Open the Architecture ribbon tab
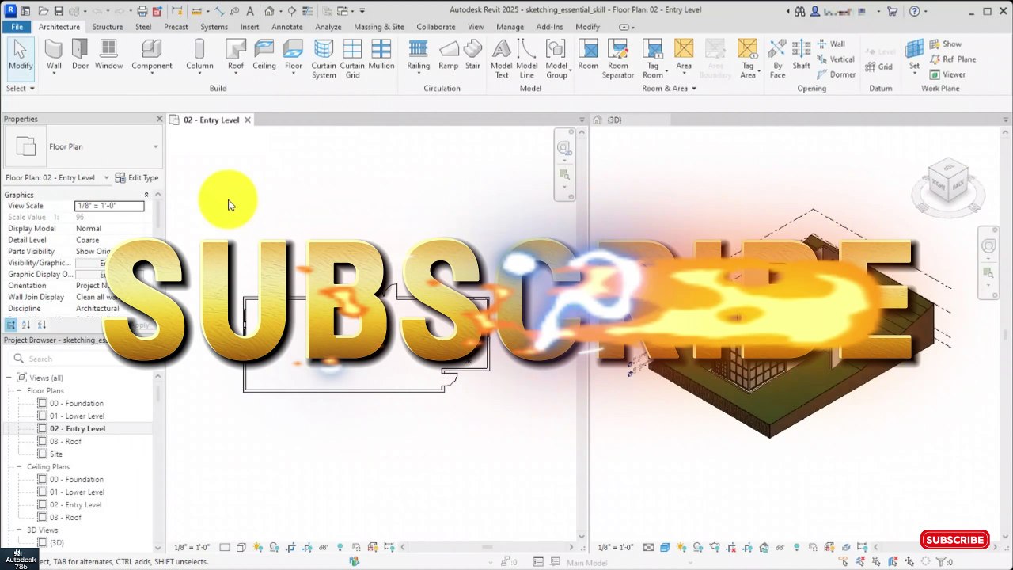 (59, 27)
